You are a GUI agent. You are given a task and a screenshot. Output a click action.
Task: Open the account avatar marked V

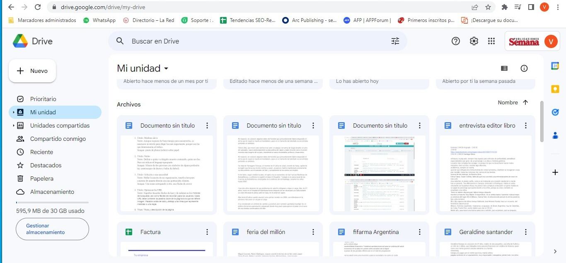coord(551,41)
